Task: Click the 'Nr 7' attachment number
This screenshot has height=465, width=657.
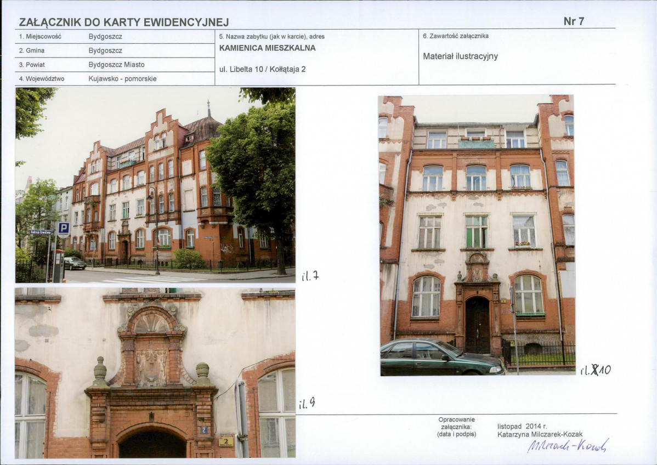Action: tap(574, 21)
